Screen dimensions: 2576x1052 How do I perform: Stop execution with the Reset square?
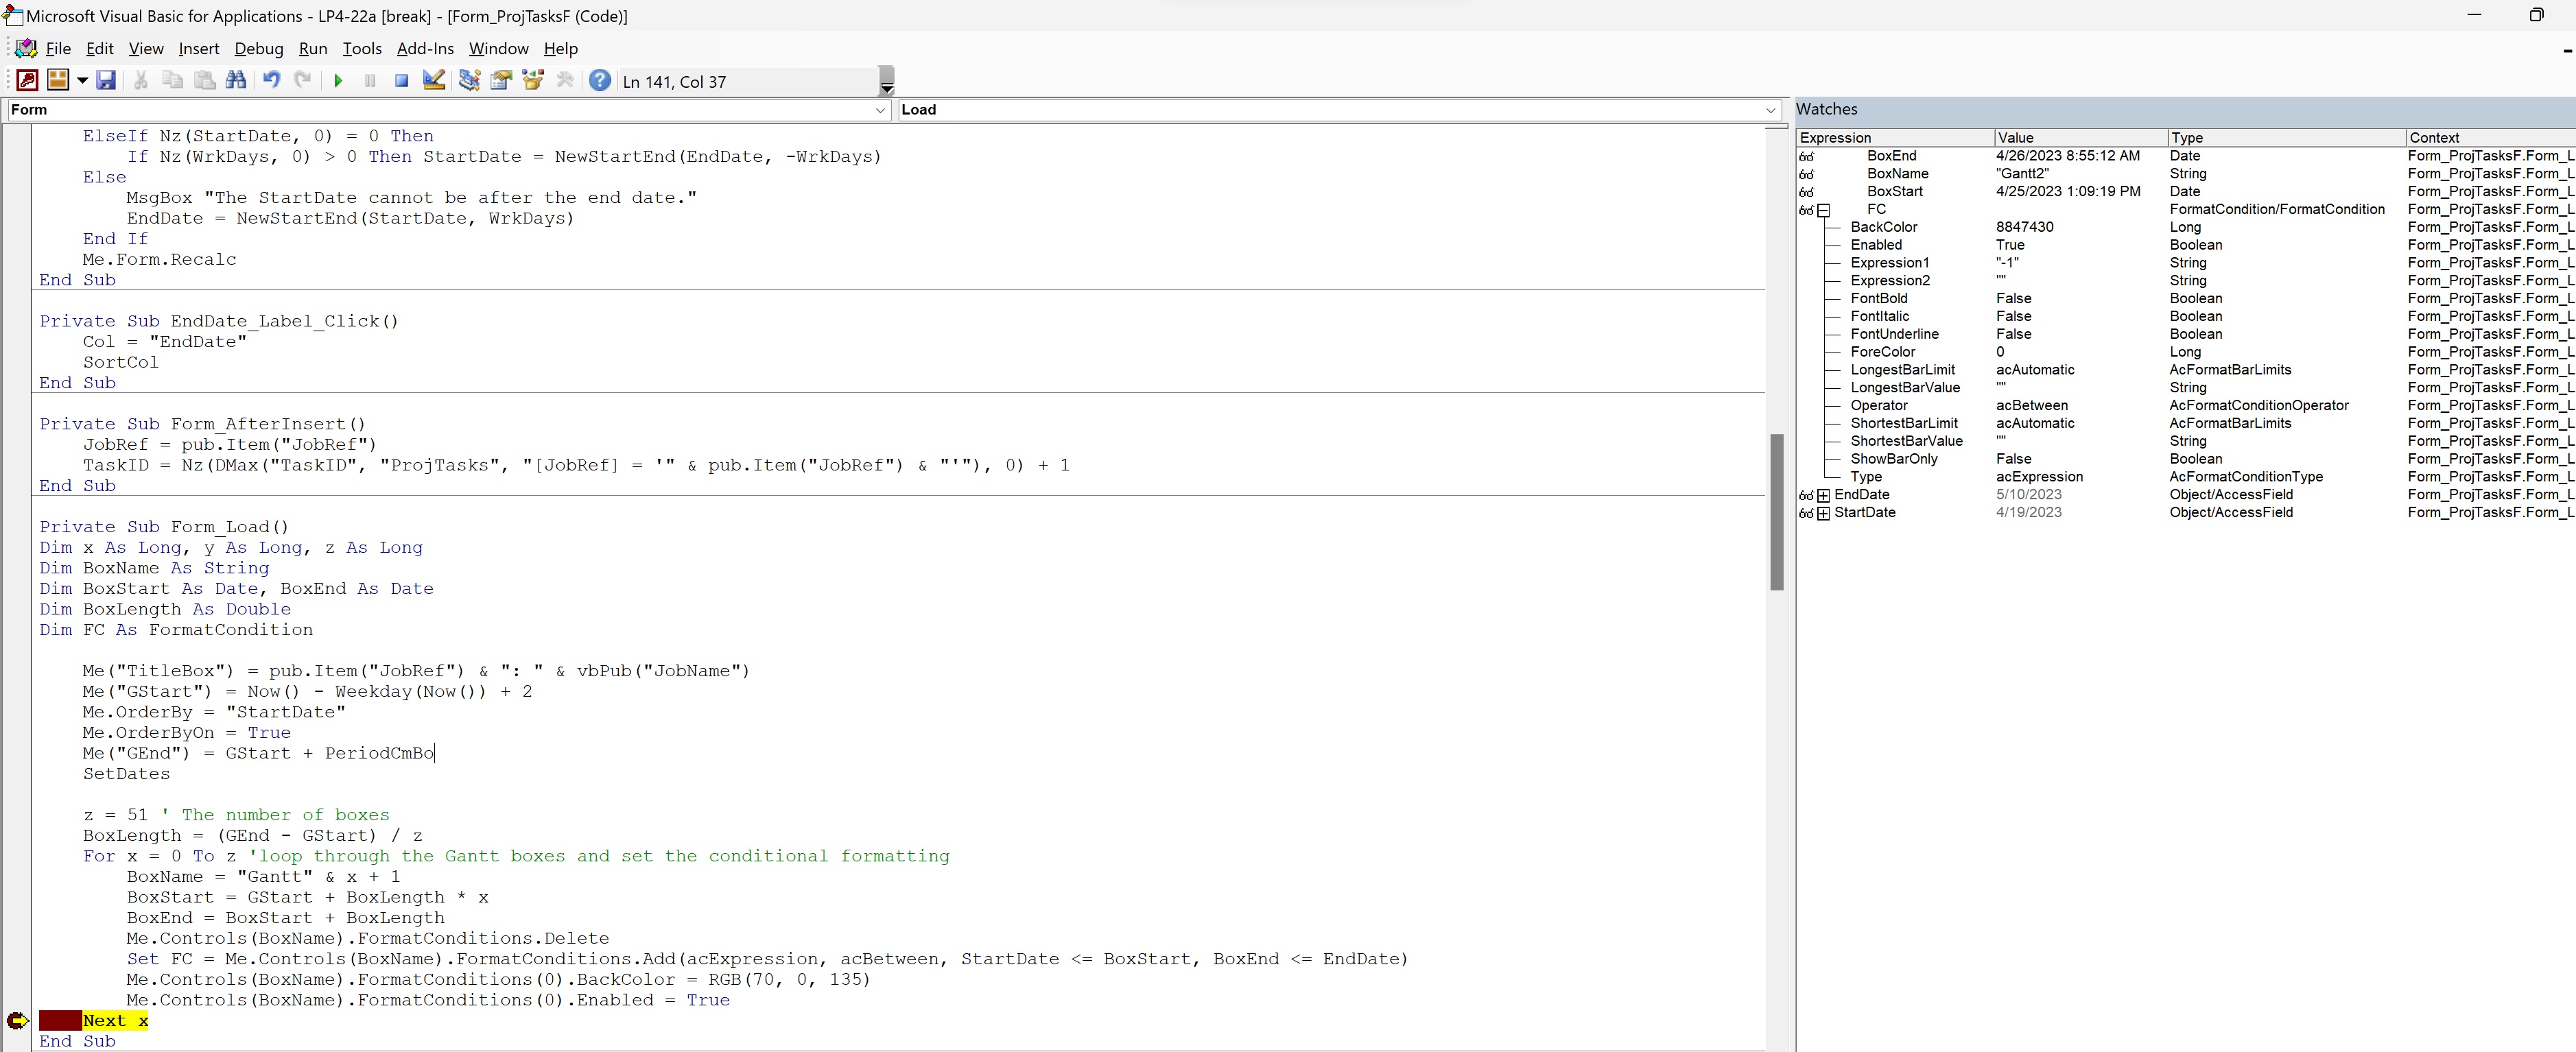point(401,81)
